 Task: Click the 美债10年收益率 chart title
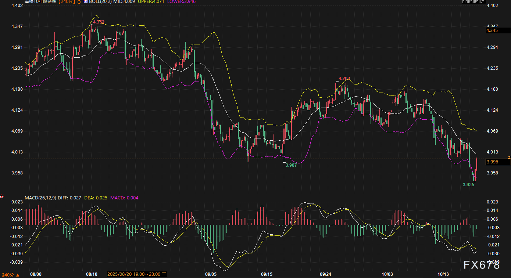[41, 2]
